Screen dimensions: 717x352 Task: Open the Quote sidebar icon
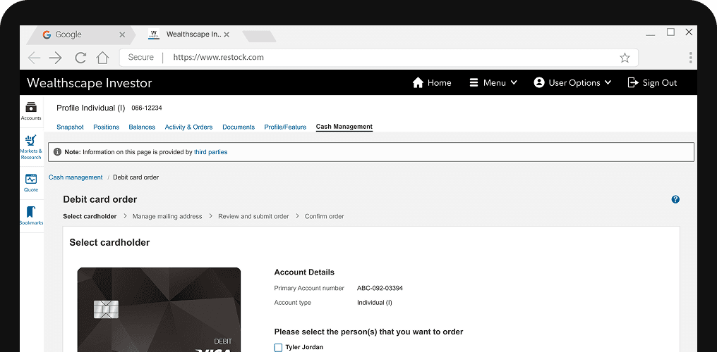click(x=31, y=183)
